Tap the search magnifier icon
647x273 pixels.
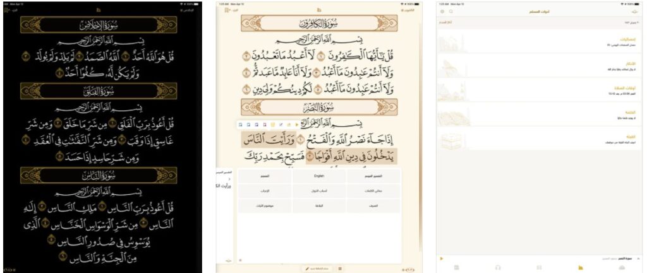pos(450,11)
